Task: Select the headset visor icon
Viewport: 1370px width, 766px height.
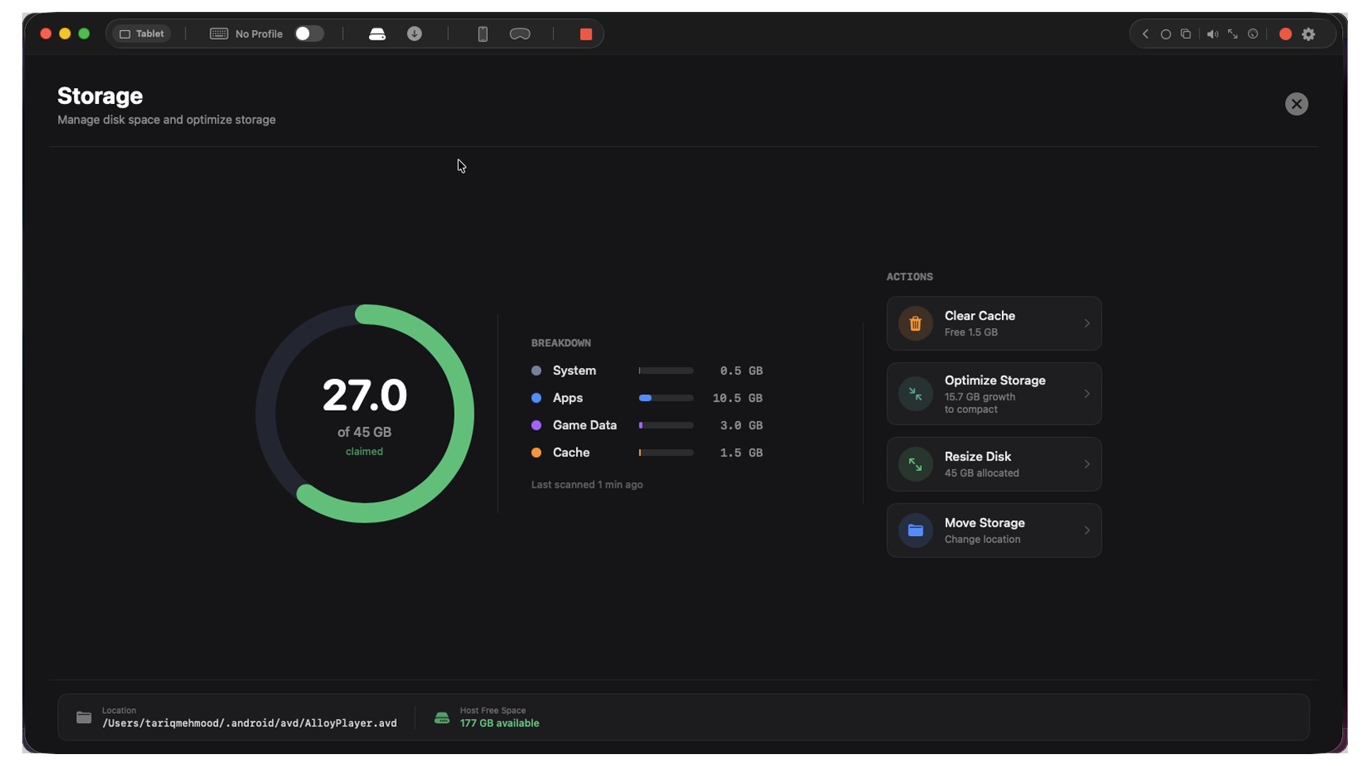Action: (520, 34)
